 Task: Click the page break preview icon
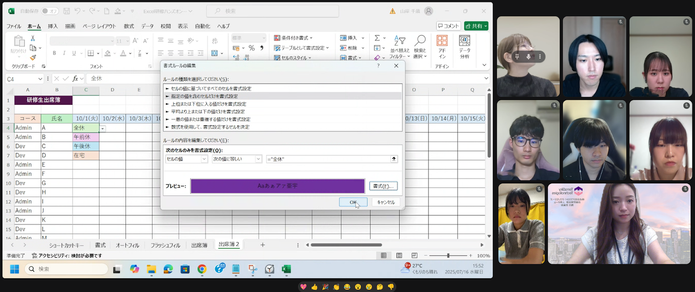pyautogui.click(x=414, y=256)
